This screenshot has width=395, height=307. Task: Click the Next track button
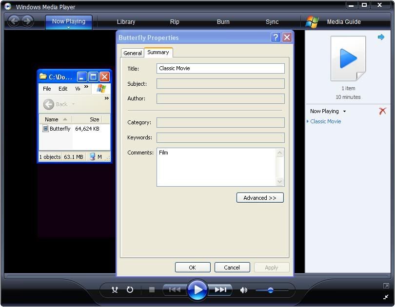(220, 290)
